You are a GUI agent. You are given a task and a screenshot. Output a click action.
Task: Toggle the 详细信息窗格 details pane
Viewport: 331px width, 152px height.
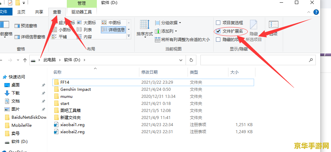(x=30, y=37)
